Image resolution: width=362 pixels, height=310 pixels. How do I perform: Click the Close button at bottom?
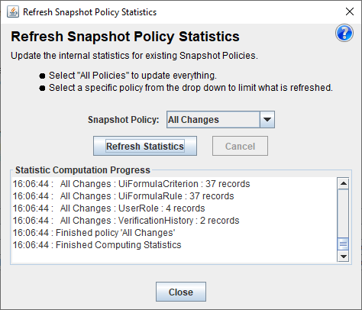181,292
